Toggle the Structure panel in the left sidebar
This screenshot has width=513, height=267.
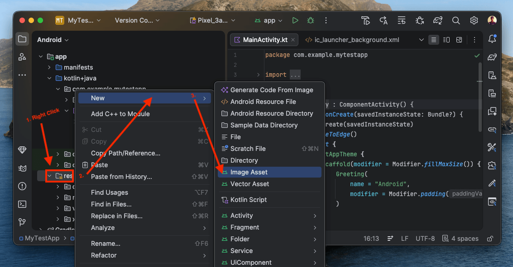[22, 57]
